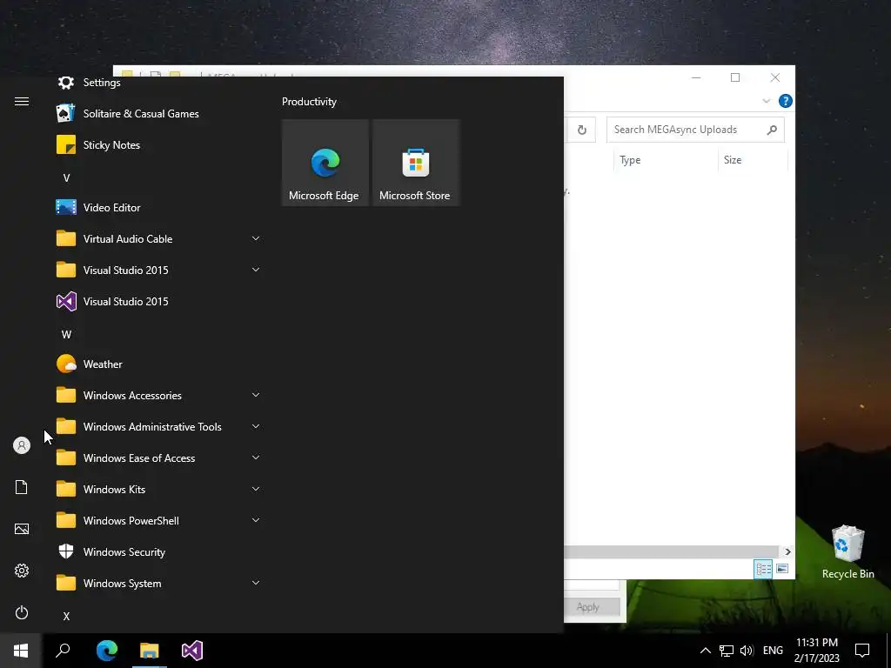Expand Virtual Audio Cable folder

pos(256,238)
